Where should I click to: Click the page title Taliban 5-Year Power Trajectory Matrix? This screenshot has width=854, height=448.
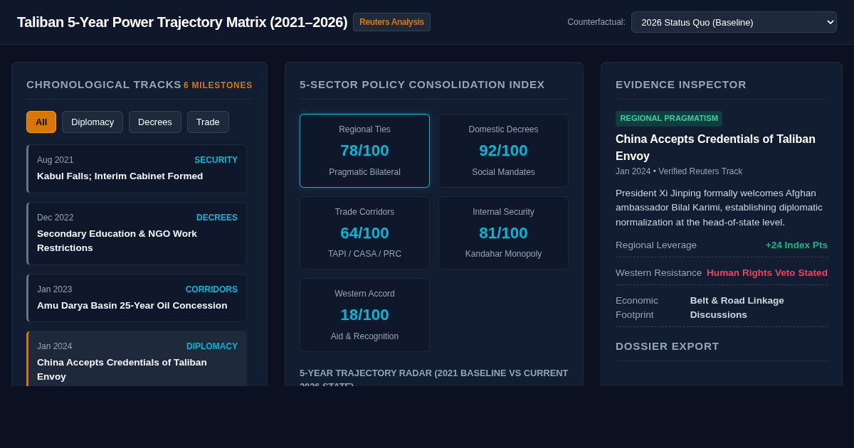click(182, 22)
